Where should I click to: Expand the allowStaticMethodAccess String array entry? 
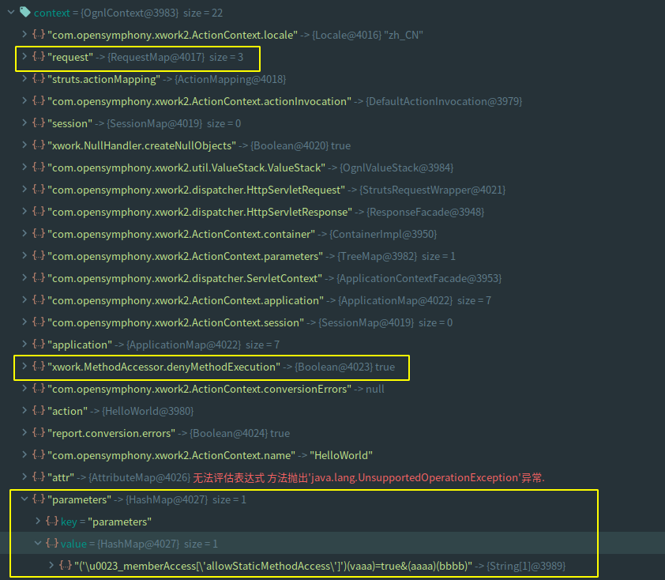[x=52, y=566]
